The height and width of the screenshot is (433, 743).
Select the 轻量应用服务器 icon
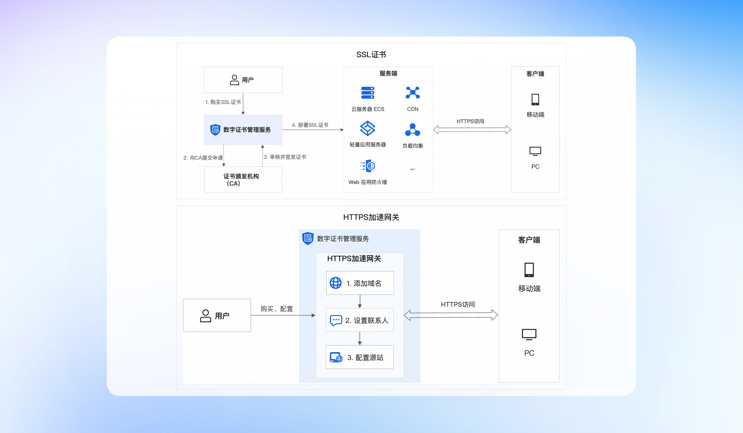click(367, 128)
